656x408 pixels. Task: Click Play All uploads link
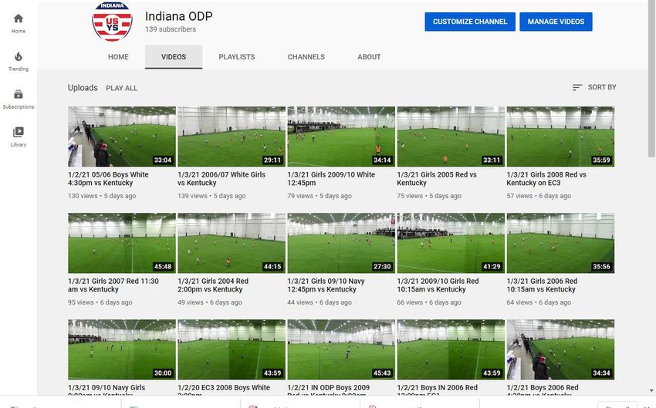(121, 89)
